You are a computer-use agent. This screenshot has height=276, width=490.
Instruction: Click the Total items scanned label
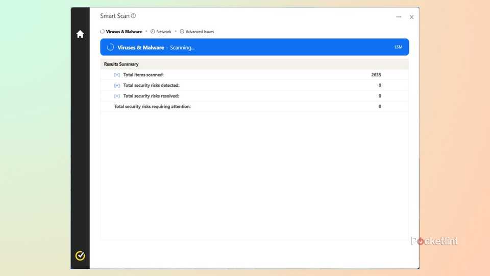pyautogui.click(x=143, y=75)
